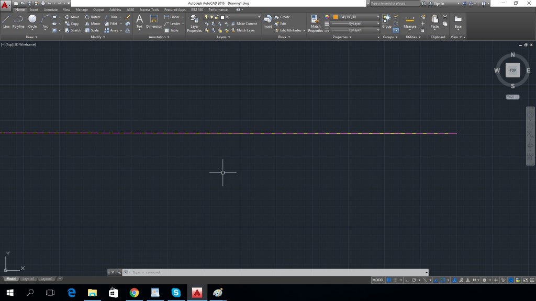Activate the Copy command
536x301 pixels.
72,24
